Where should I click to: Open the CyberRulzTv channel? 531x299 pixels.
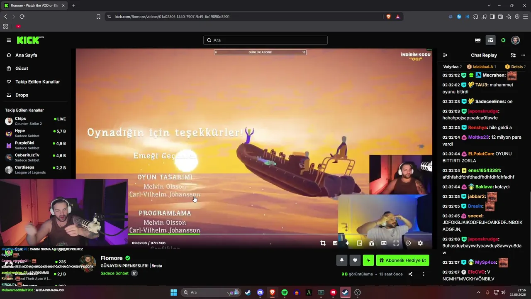tap(35, 158)
